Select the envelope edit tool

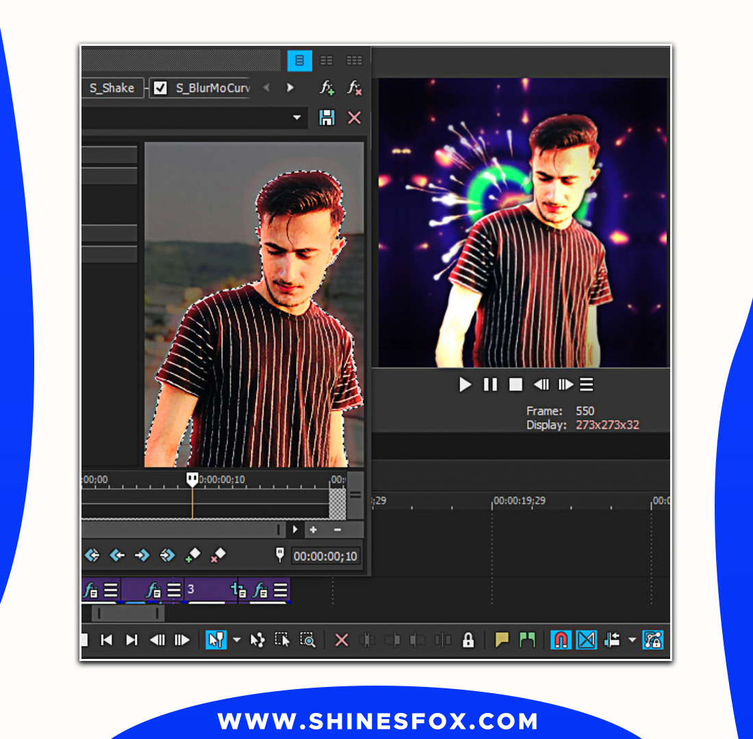[x=257, y=640]
